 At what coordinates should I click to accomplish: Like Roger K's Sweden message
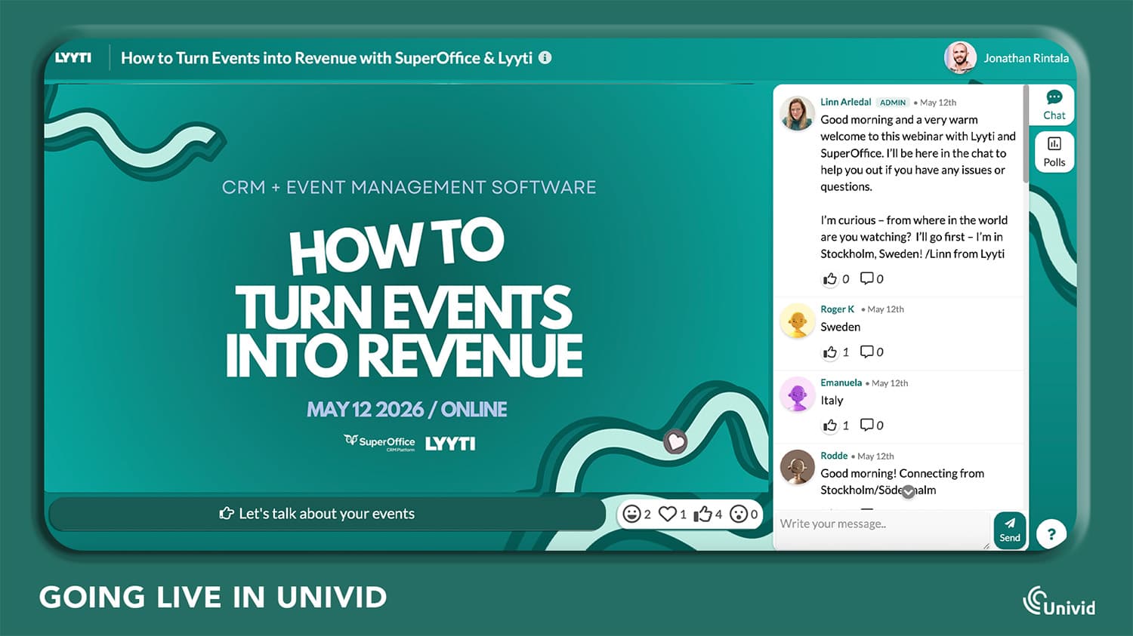830,352
